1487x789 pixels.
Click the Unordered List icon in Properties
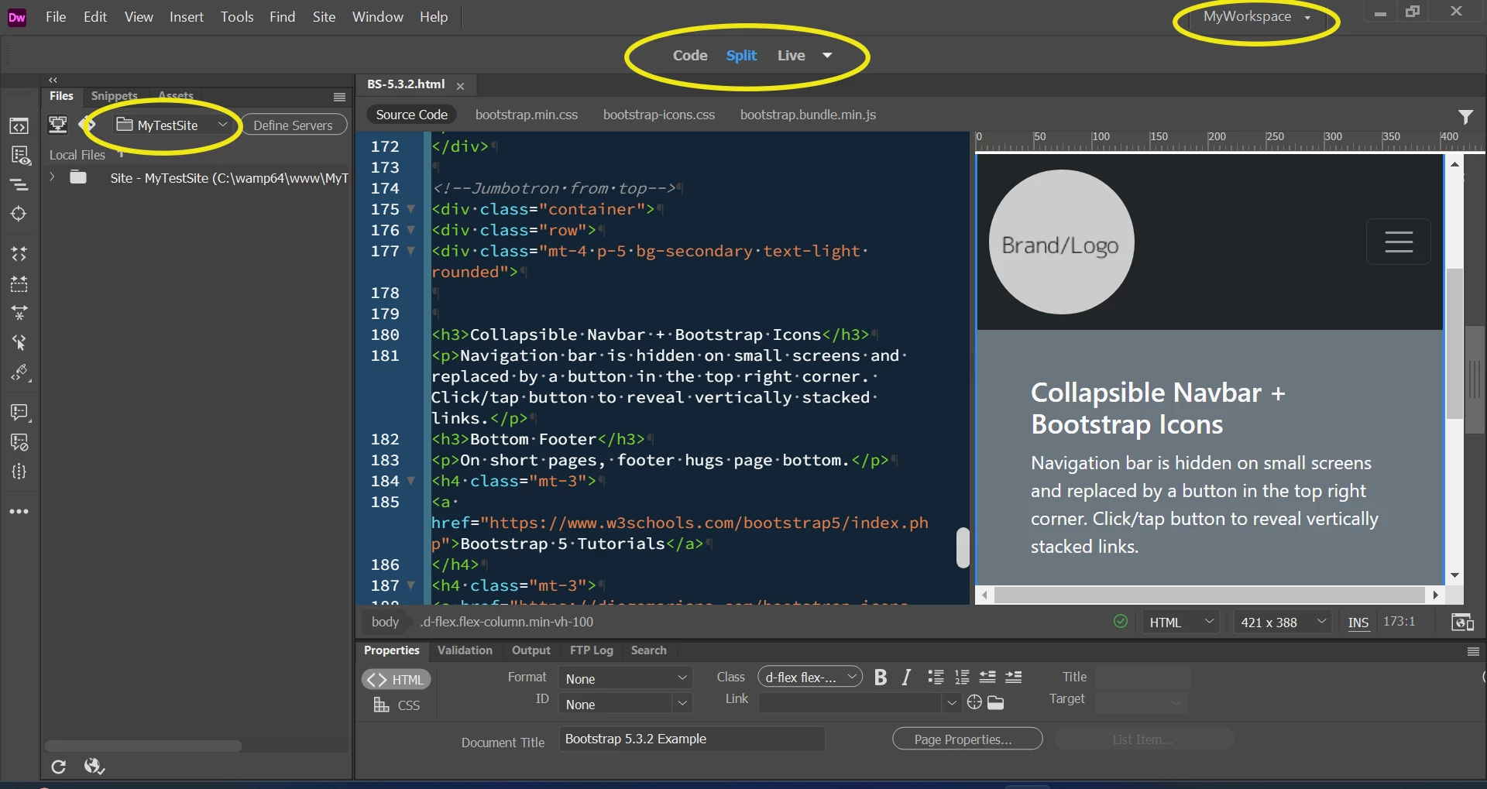click(936, 678)
